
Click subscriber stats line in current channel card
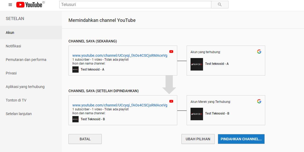(x=100, y=60)
